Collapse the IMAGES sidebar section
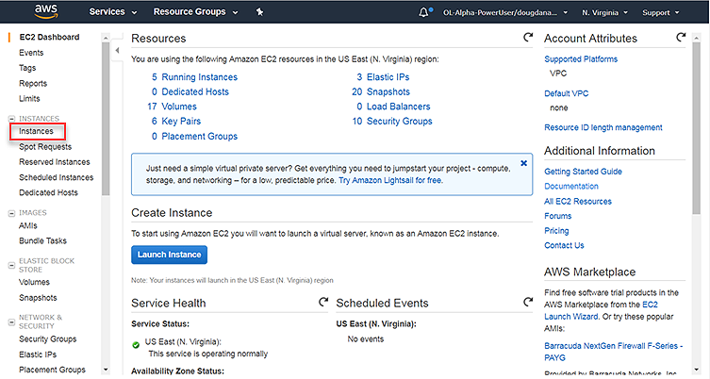Image resolution: width=710 pixels, height=379 pixels. pos(11,213)
